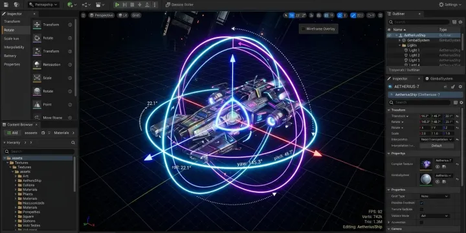Screen dimensions: 466x233
Task: Open the Lit shading mode menu
Action: (x=122, y=15)
